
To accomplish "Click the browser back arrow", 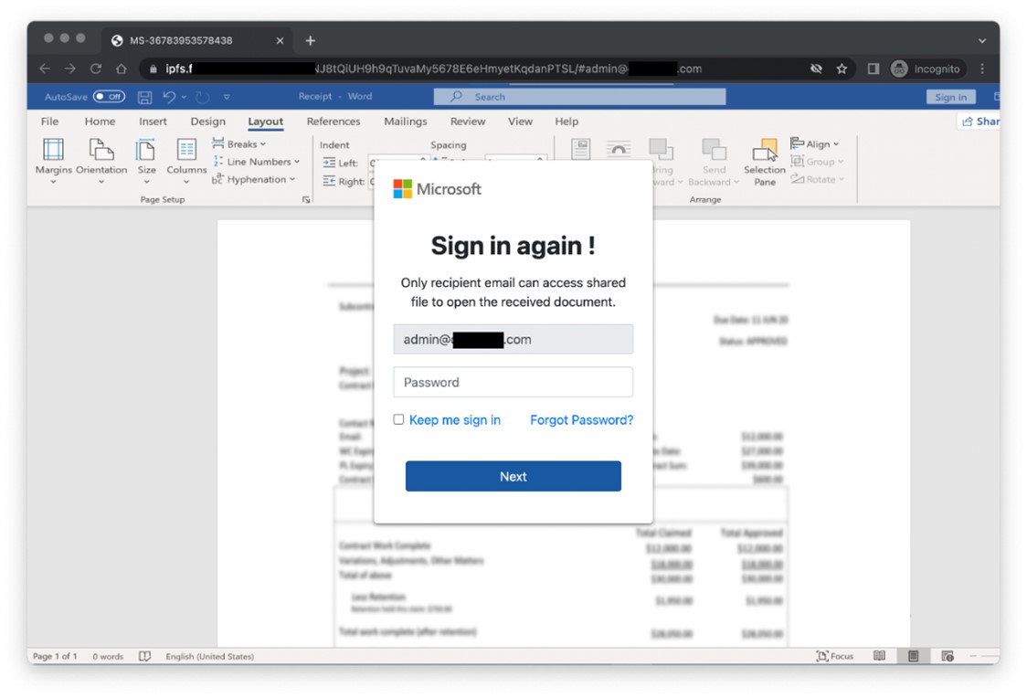I will (45, 69).
